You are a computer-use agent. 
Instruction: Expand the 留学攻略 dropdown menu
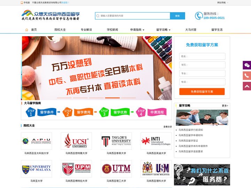163,30
